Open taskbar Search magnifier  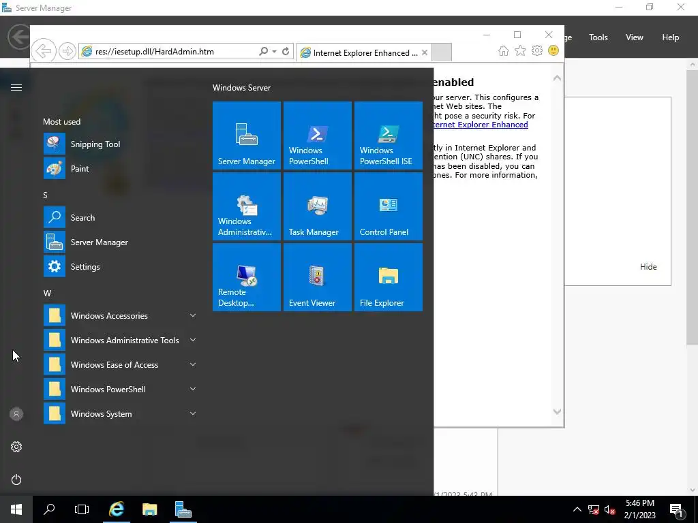point(49,509)
